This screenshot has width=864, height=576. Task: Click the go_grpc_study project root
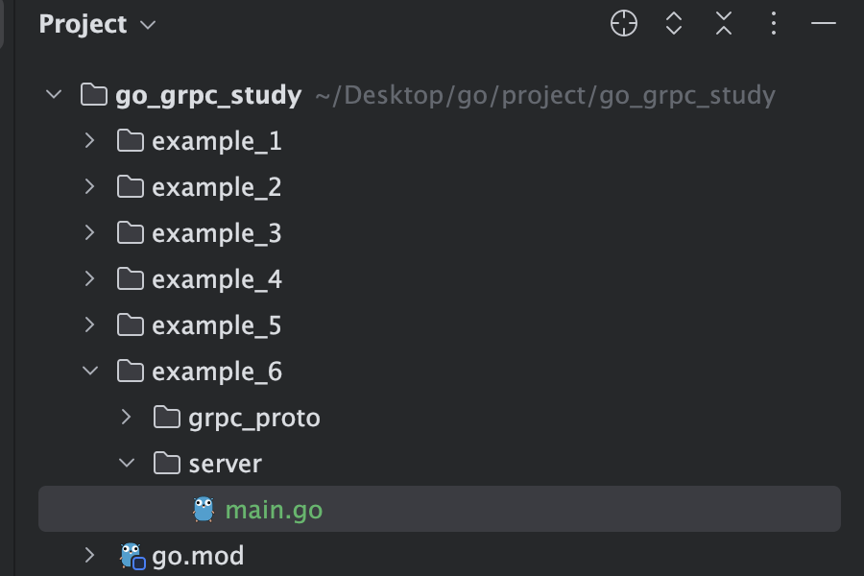[x=207, y=94]
